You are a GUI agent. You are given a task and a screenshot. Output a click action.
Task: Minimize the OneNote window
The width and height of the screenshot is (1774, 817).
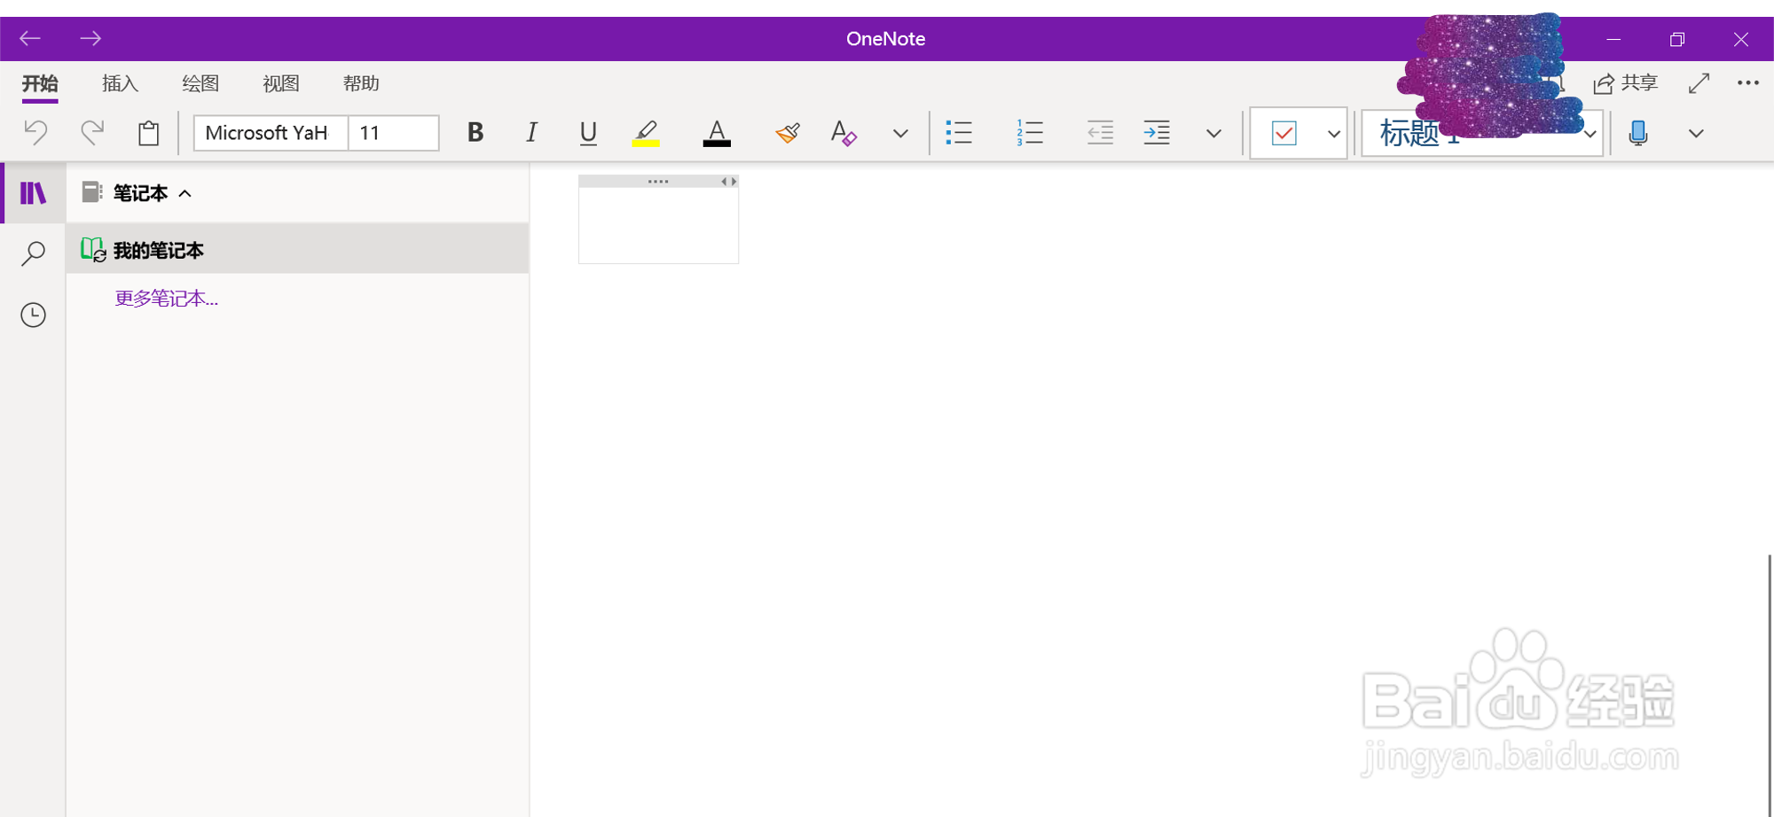tap(1613, 39)
